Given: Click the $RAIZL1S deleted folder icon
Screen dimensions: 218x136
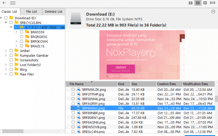Looking at the screenshot, I should 27,46.
